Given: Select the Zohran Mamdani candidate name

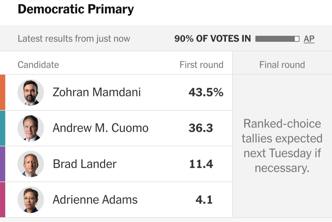Looking at the screenshot, I should pos(97,92).
